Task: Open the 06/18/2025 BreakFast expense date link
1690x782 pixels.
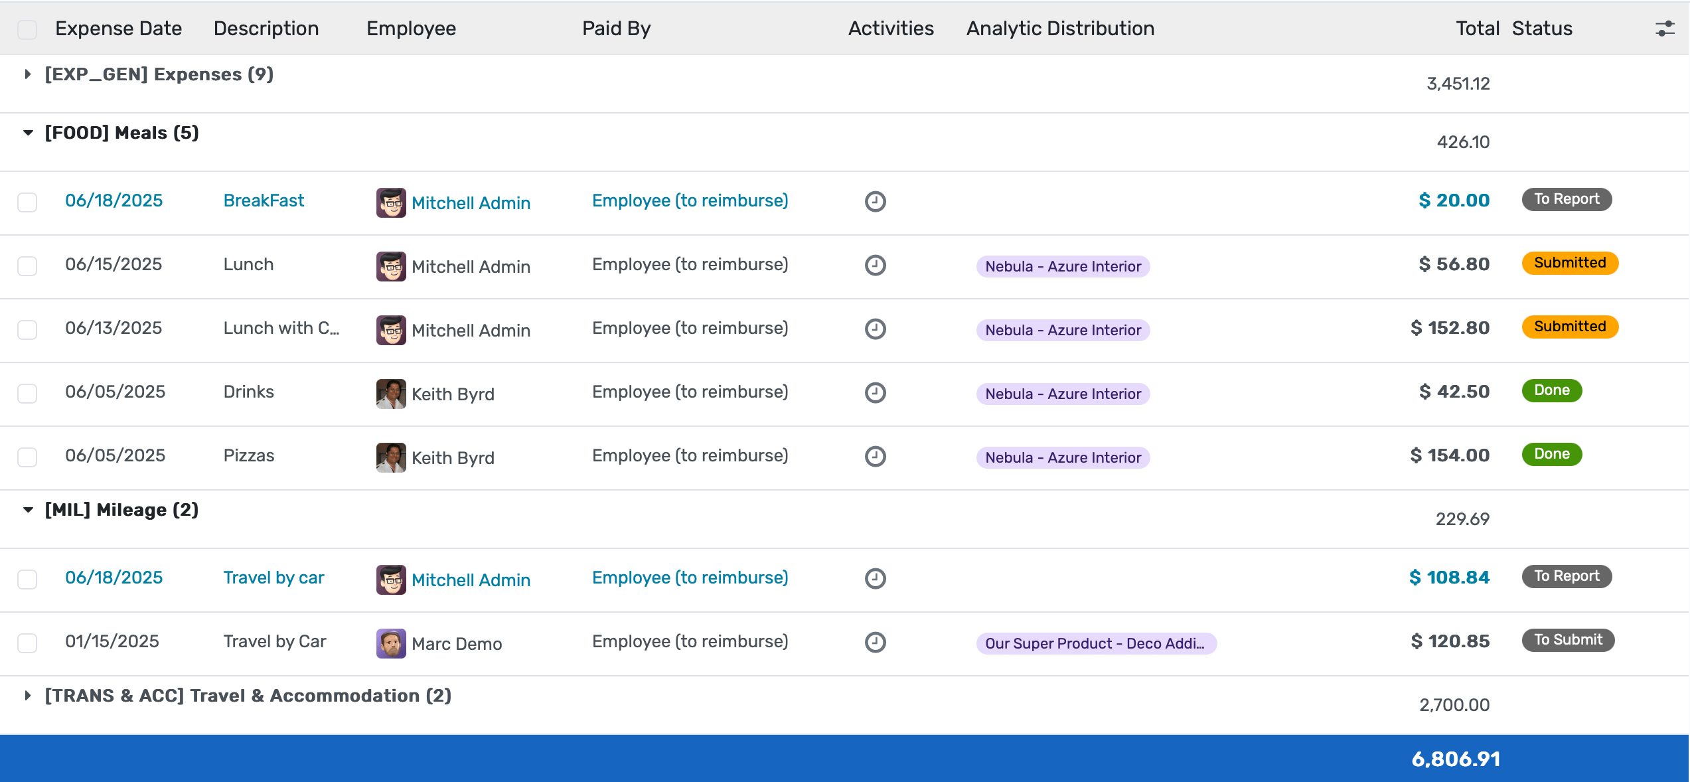Action: [114, 200]
